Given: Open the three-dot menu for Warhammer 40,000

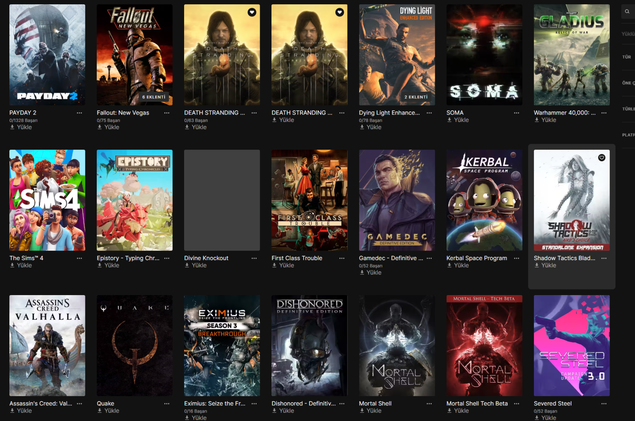Looking at the screenshot, I should click(x=604, y=113).
